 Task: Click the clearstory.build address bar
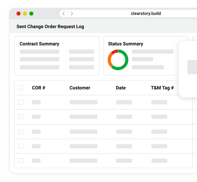point(146,13)
